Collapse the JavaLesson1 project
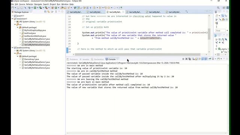The height and width of the screenshot is (135, 240). tap(12, 19)
